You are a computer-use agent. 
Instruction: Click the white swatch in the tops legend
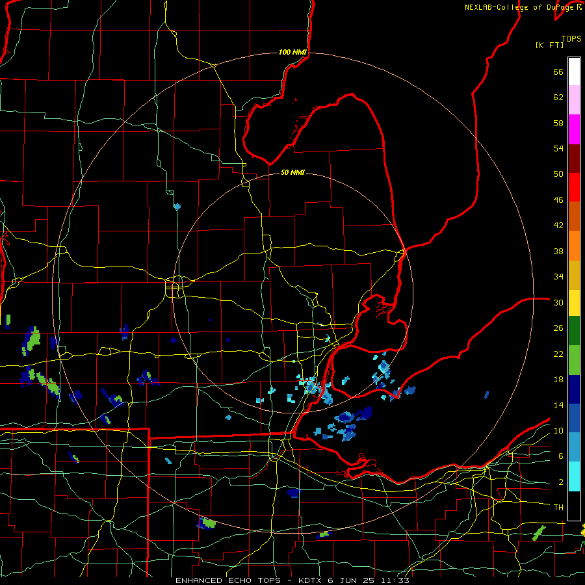click(x=574, y=71)
